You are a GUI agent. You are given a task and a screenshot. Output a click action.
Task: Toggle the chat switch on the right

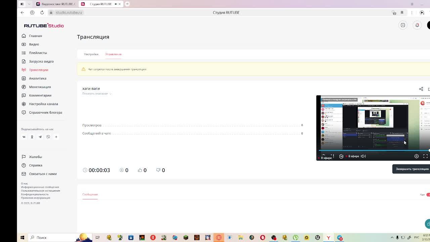tap(428, 195)
